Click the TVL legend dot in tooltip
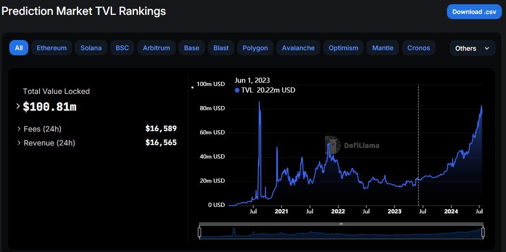Screen dimensions: 506x252 pos(237,91)
